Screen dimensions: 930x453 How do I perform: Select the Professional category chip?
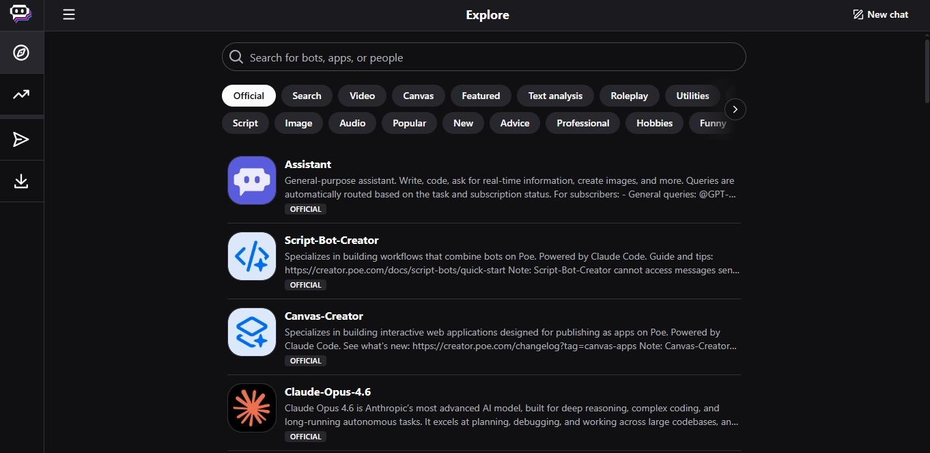[x=582, y=123]
